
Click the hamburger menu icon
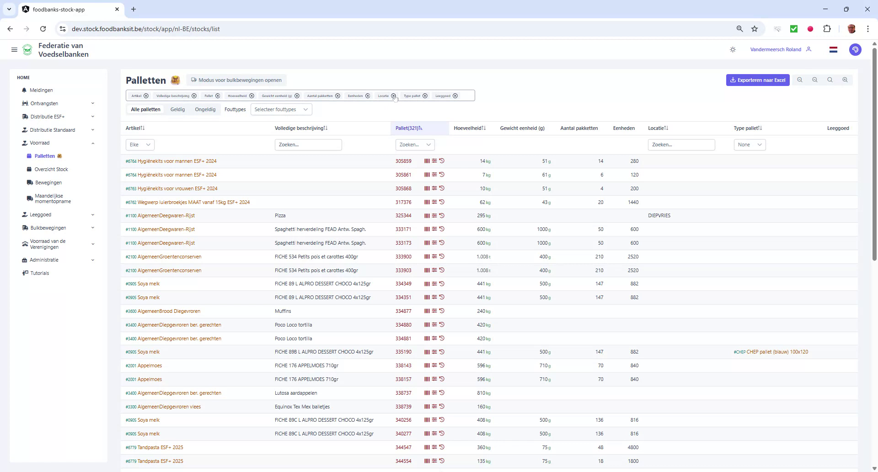(14, 49)
